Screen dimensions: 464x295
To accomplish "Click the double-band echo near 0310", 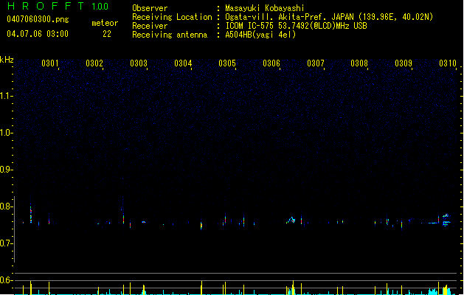I will pyautogui.click(x=446, y=220).
